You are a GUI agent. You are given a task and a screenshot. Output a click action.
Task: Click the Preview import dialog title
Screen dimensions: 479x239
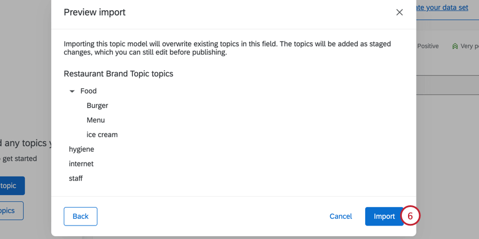(95, 12)
